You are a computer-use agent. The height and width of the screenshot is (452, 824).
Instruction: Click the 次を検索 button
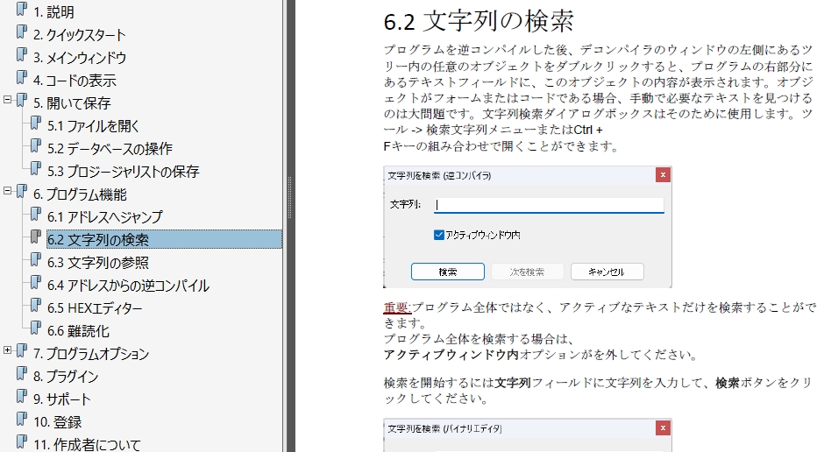point(527,272)
